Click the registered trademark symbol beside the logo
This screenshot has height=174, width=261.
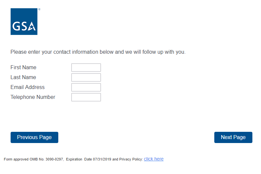coord(39,10)
